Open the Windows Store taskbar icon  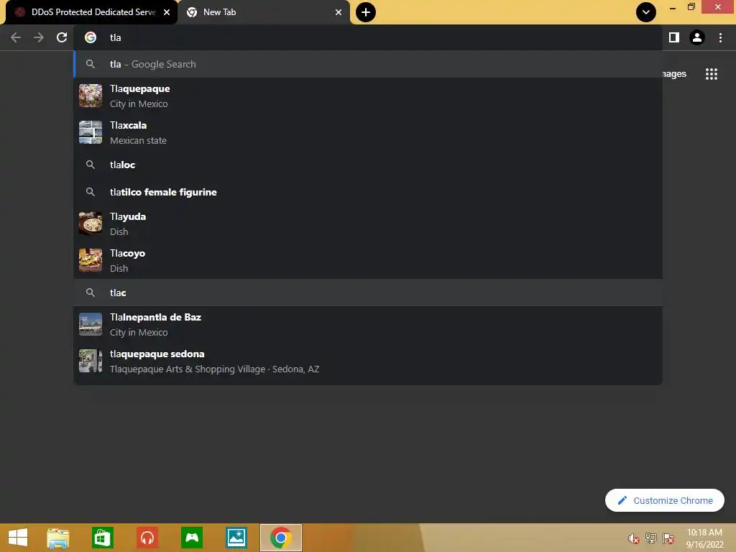pyautogui.click(x=102, y=538)
